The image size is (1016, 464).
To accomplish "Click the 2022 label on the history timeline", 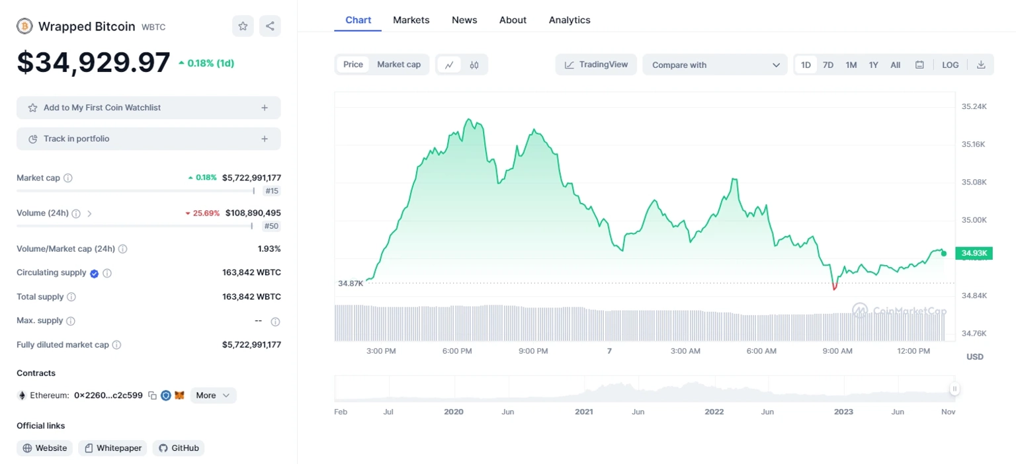I will coord(714,412).
